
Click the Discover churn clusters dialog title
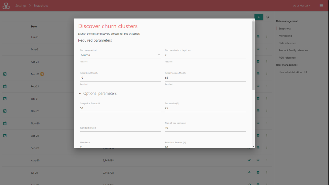point(108,26)
